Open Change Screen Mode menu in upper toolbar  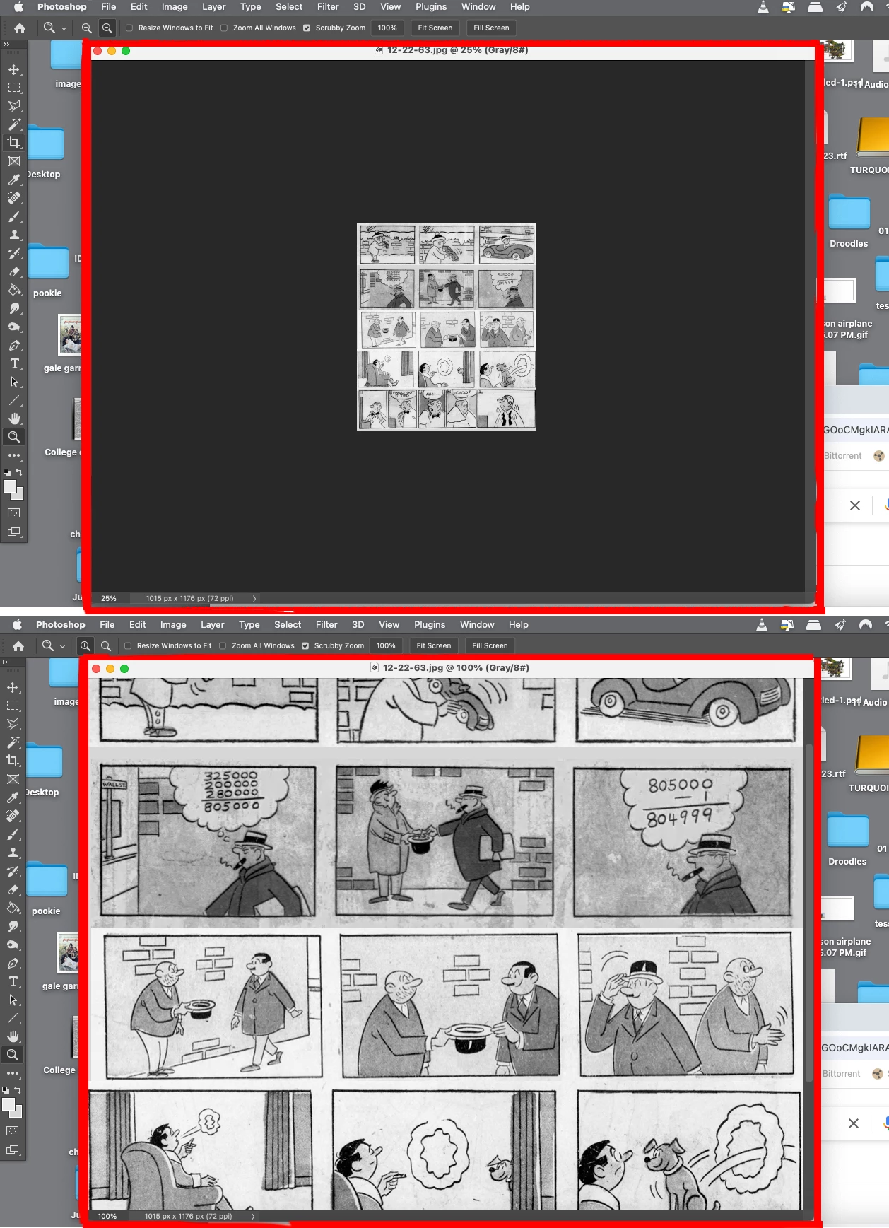(14, 532)
